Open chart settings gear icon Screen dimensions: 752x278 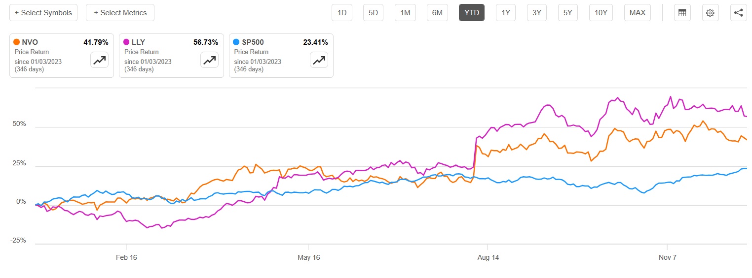tap(711, 13)
